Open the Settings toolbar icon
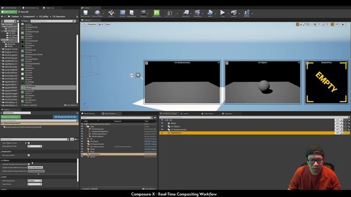The width and height of the screenshot is (351, 197). click(x=144, y=13)
